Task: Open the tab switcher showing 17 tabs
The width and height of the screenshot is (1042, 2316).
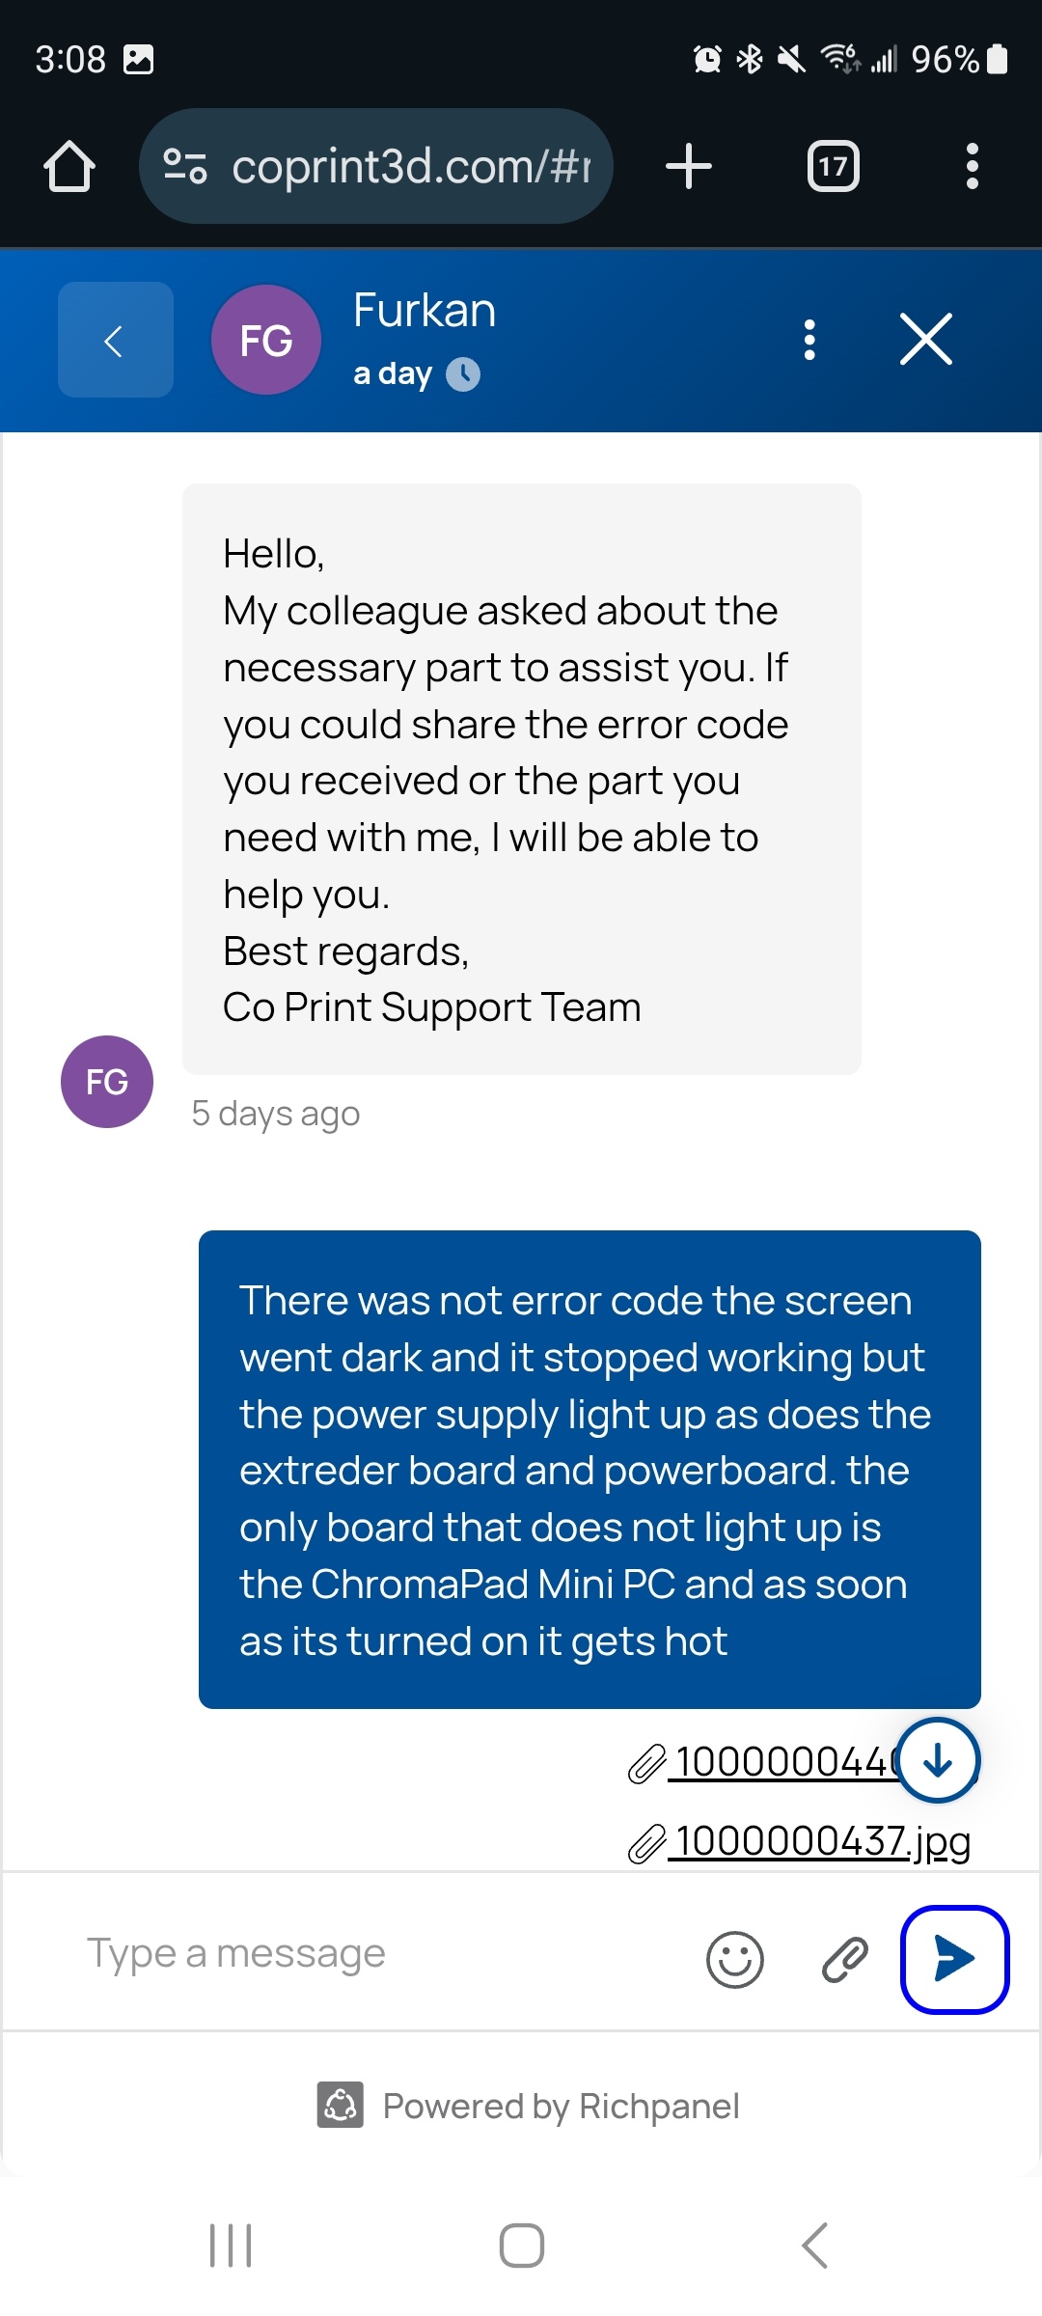Action: pyautogui.click(x=834, y=166)
